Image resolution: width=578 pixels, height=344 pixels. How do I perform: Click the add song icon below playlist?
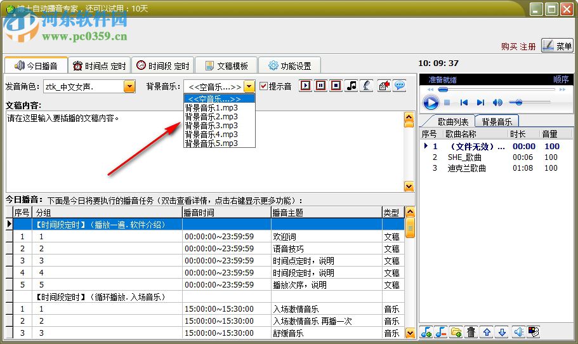(426, 332)
